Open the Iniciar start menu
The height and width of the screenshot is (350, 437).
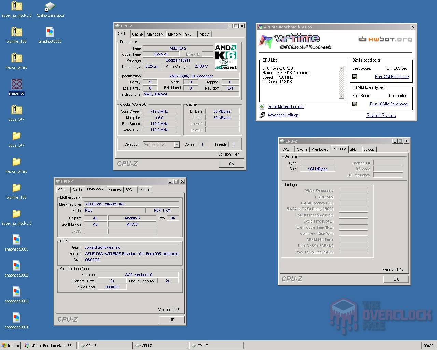point(11,346)
